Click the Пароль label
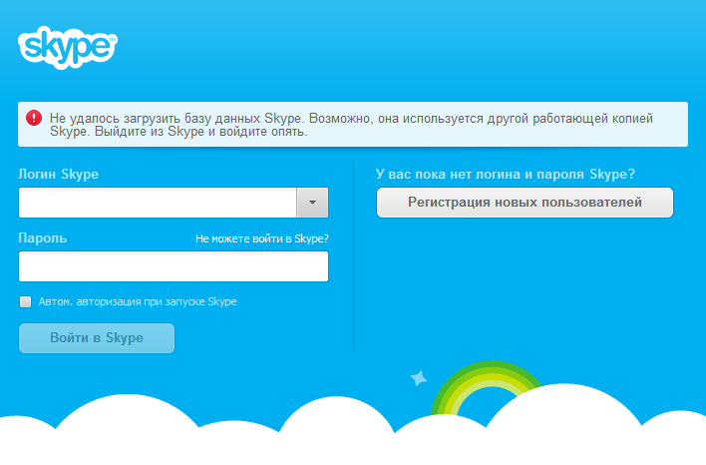The width and height of the screenshot is (706, 465). [x=42, y=237]
